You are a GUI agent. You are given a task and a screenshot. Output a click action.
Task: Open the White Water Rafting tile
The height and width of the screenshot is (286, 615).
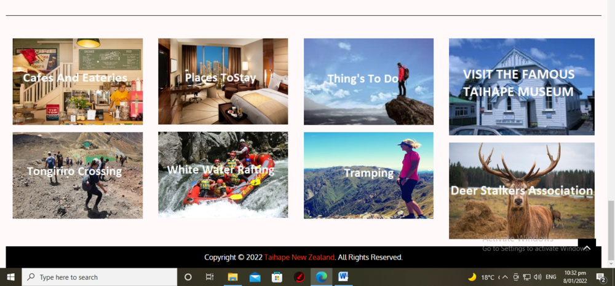[223, 175]
